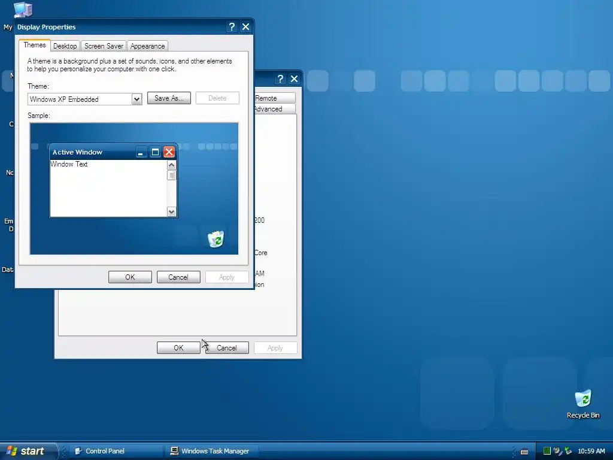This screenshot has height=460, width=613.
Task: Click the sample Active Window maximize icon
Action: (x=155, y=152)
